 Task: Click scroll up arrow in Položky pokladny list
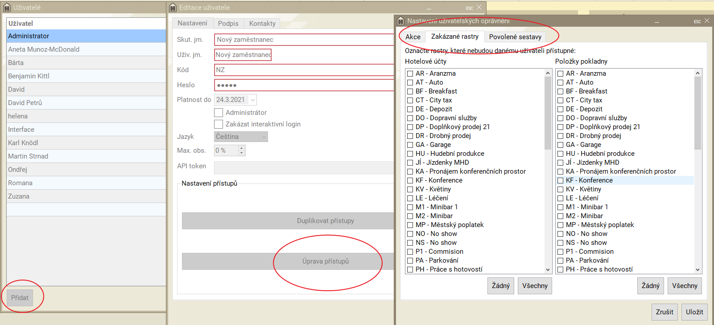point(697,73)
